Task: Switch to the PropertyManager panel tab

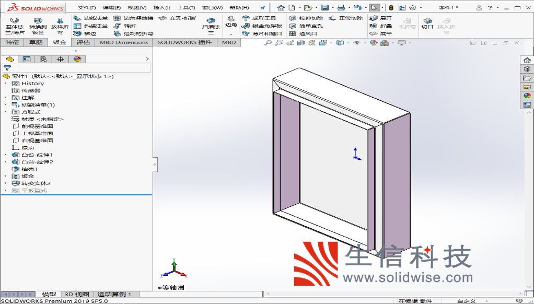Action: 26,59
